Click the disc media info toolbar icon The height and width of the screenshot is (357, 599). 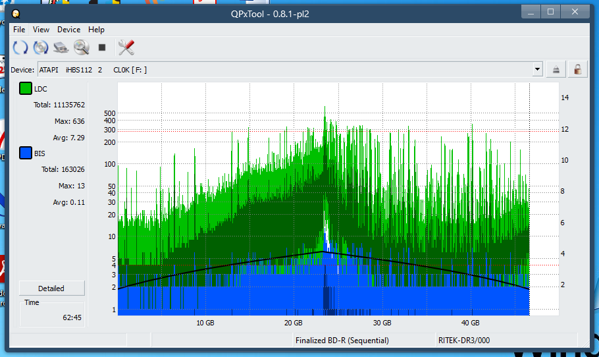tap(41, 47)
